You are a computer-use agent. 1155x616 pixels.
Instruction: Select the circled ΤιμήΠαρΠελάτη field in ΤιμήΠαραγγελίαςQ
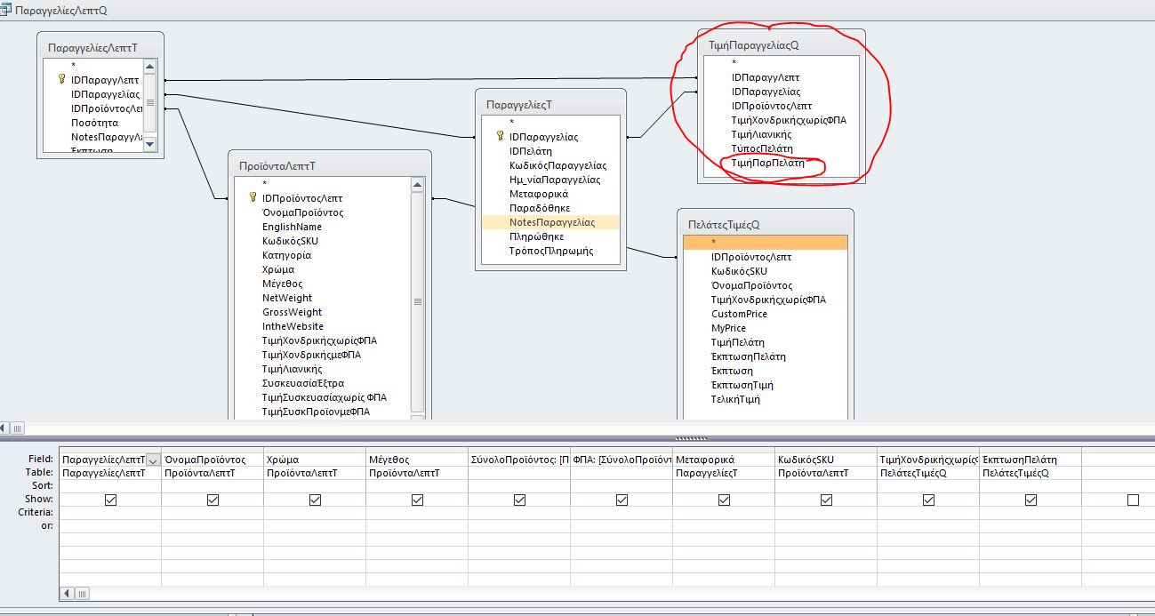coord(769,164)
